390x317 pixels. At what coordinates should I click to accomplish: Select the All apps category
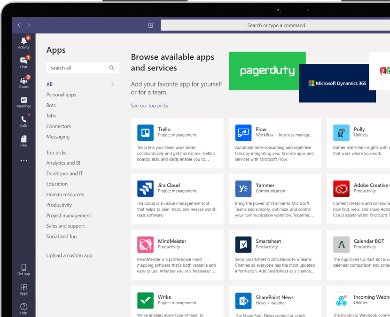(49, 84)
